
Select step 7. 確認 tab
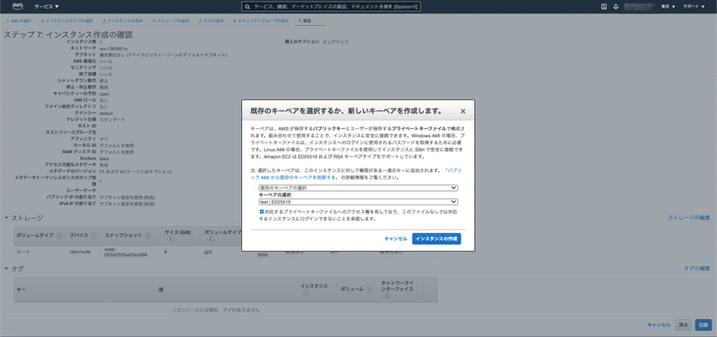click(304, 21)
